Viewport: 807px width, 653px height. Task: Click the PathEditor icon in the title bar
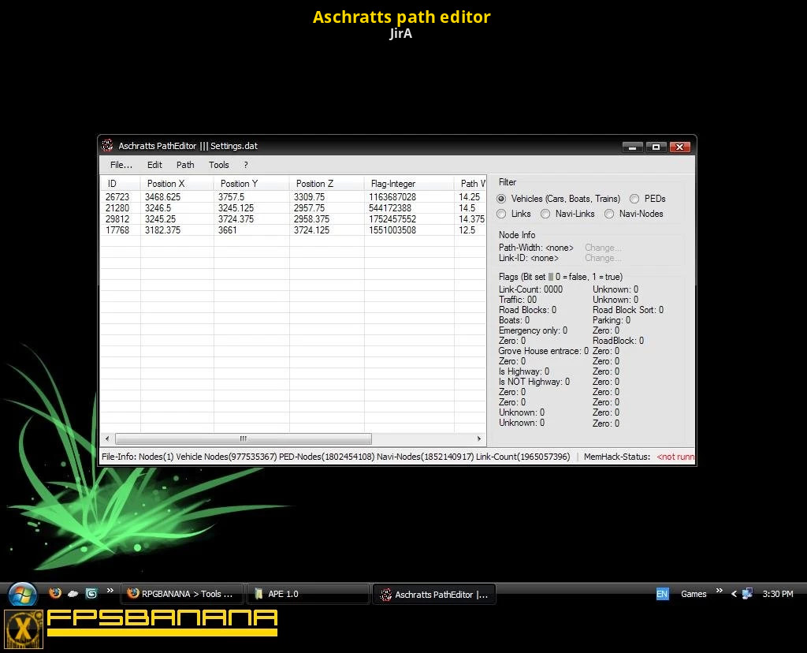click(x=107, y=146)
